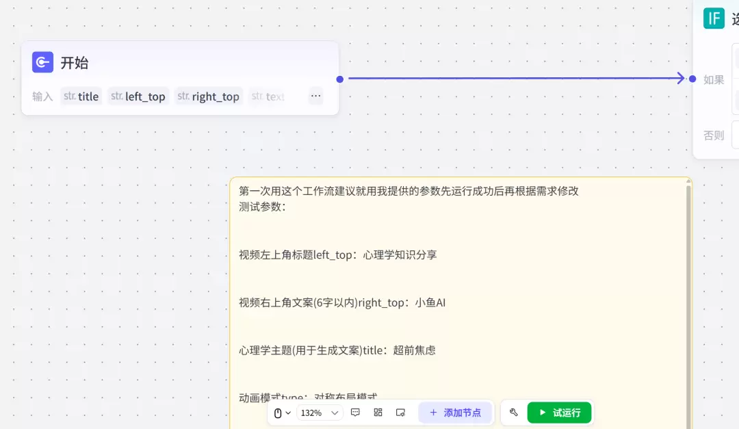This screenshot has width=739, height=429.
Task: Select the left_top input parameter tag
Action: click(x=138, y=96)
